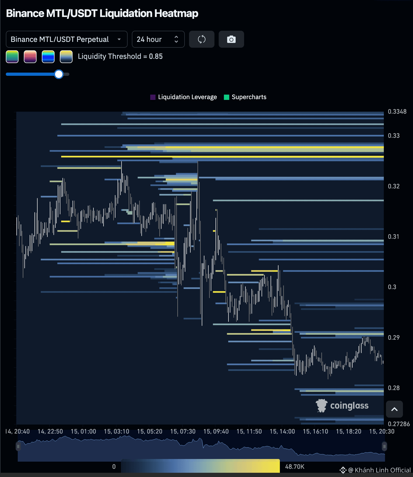Image resolution: width=413 pixels, height=477 pixels.
Task: Open the 24 hour timeframe selector
Action: pos(158,39)
